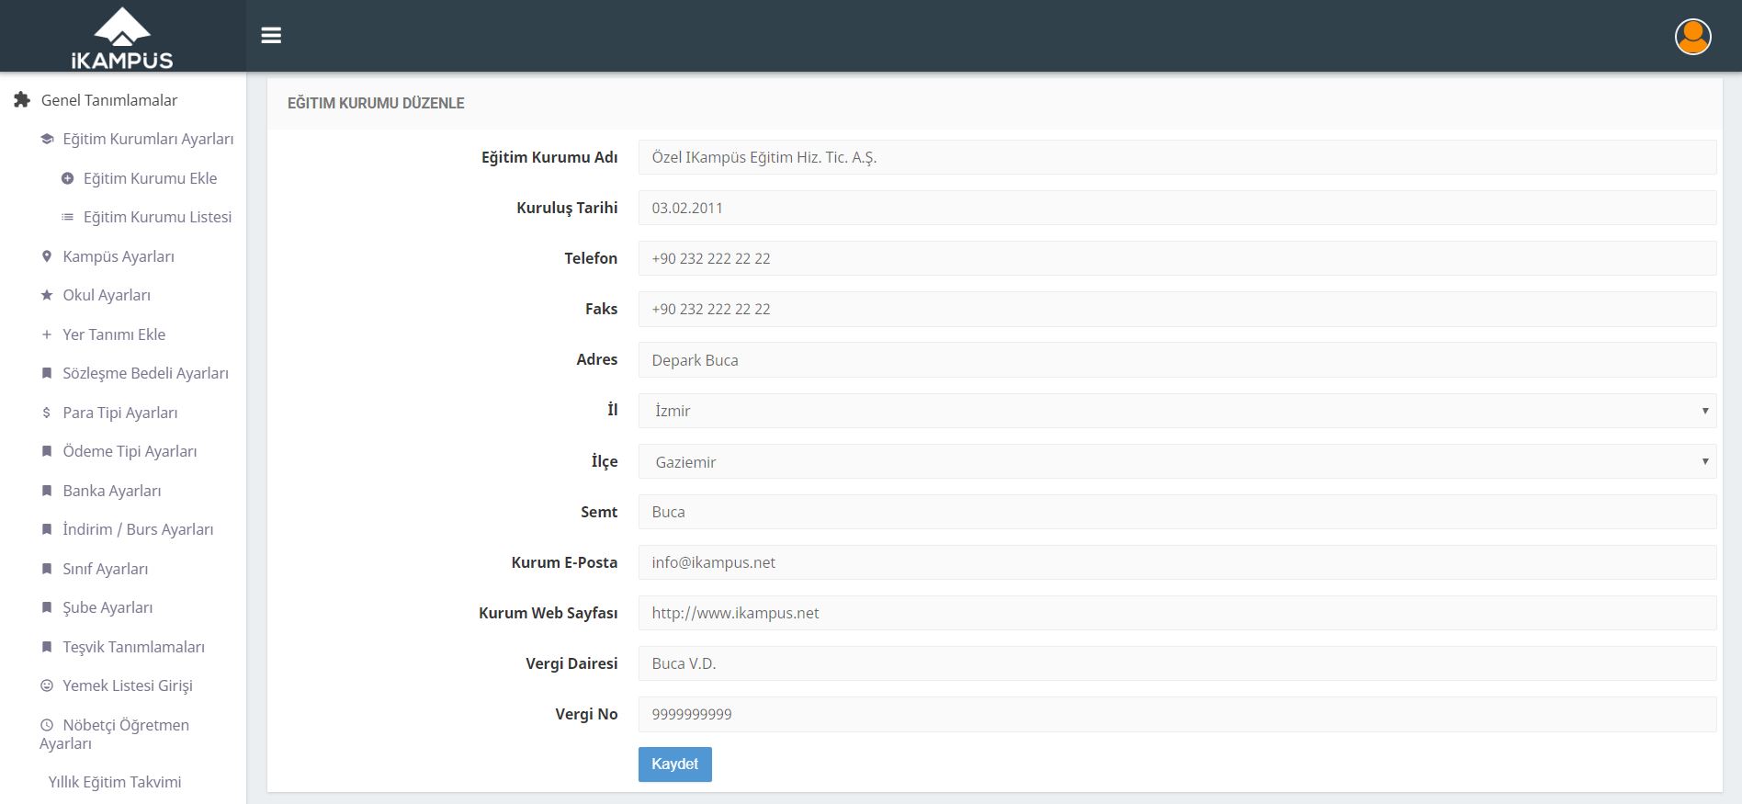Open Nöbetçi Öğretmen Ayarları
Image resolution: width=1742 pixels, height=804 pixels.
click(x=115, y=734)
